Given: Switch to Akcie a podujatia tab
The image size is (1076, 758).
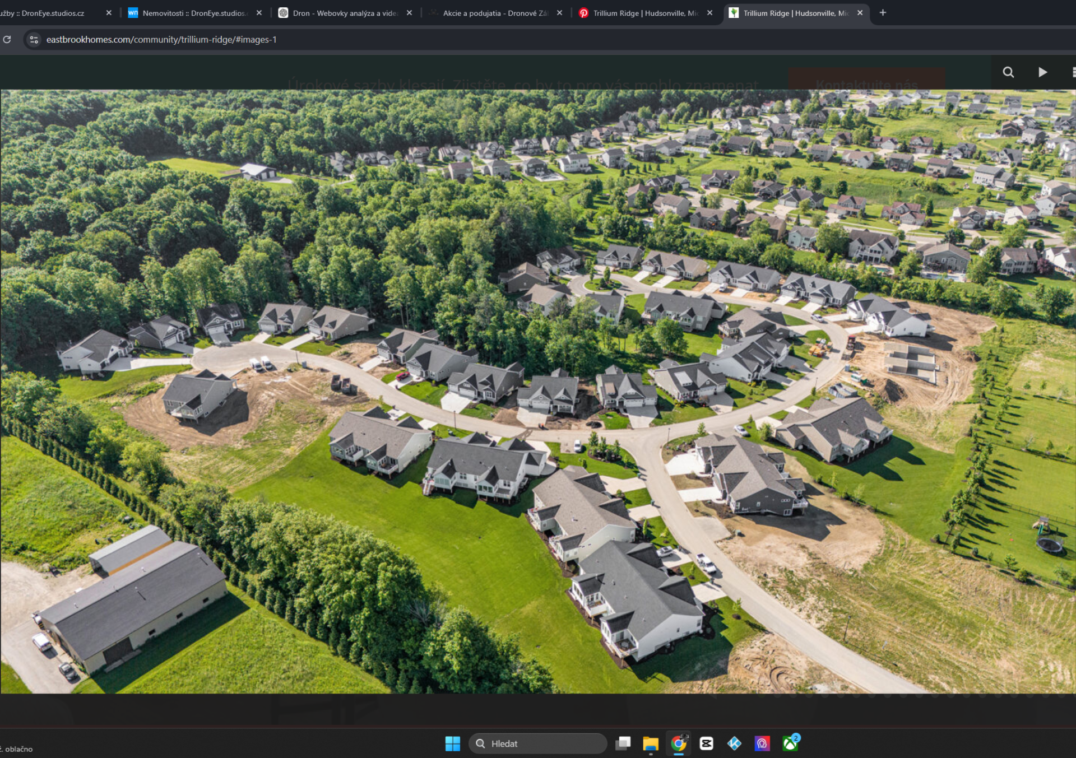Looking at the screenshot, I should [x=494, y=13].
